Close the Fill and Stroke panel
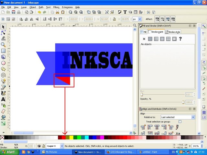The width and height of the screenshot is (207, 155). tap(194, 26)
